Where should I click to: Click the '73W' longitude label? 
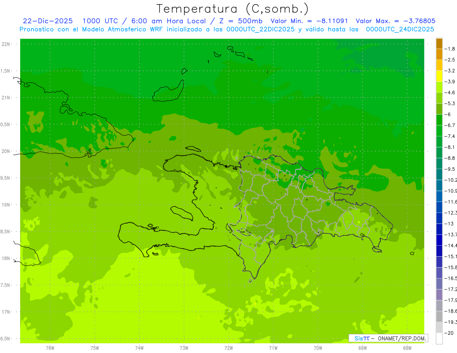click(x=184, y=348)
